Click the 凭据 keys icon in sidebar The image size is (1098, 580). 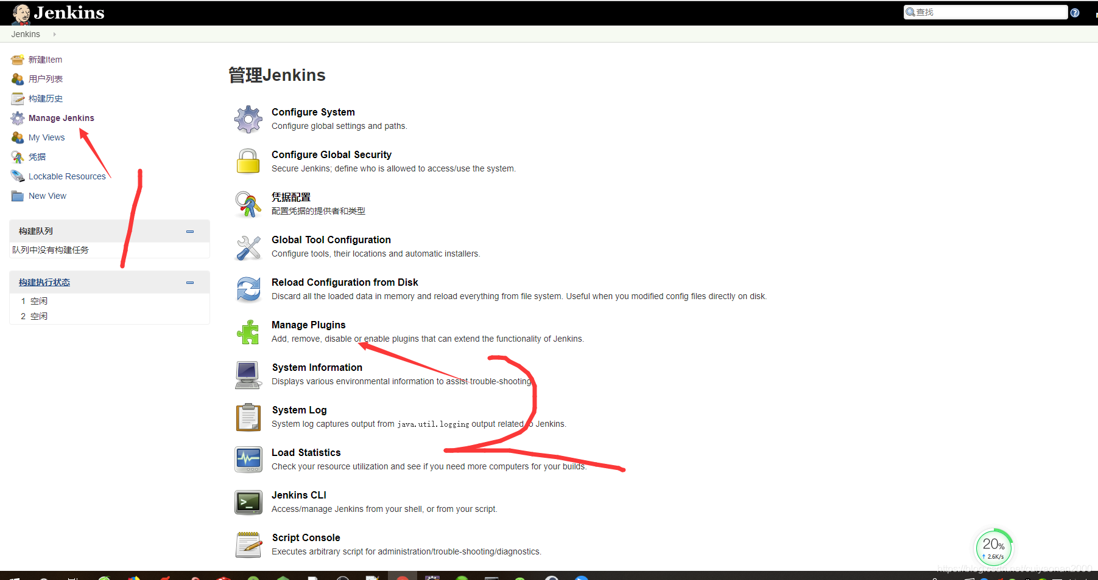[18, 157]
